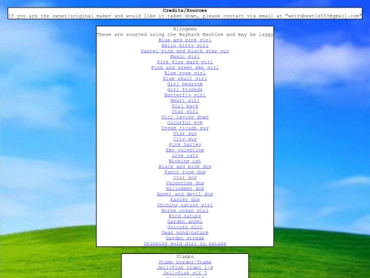
Task: Open the Stamp border/frame link
Action: (185, 262)
